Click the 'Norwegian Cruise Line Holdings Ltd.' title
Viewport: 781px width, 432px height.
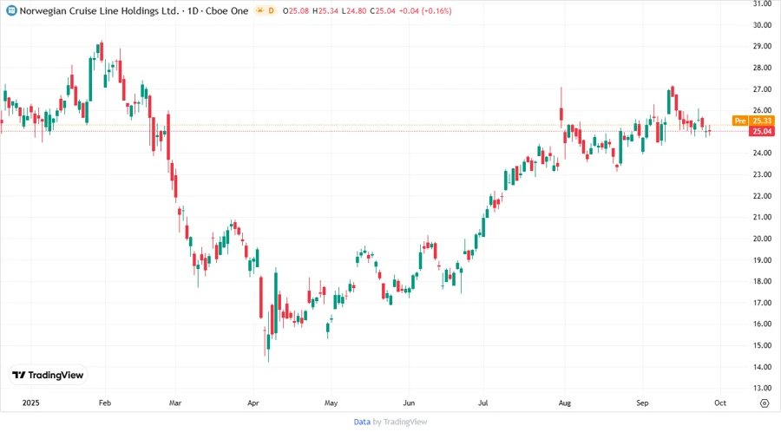click(99, 10)
